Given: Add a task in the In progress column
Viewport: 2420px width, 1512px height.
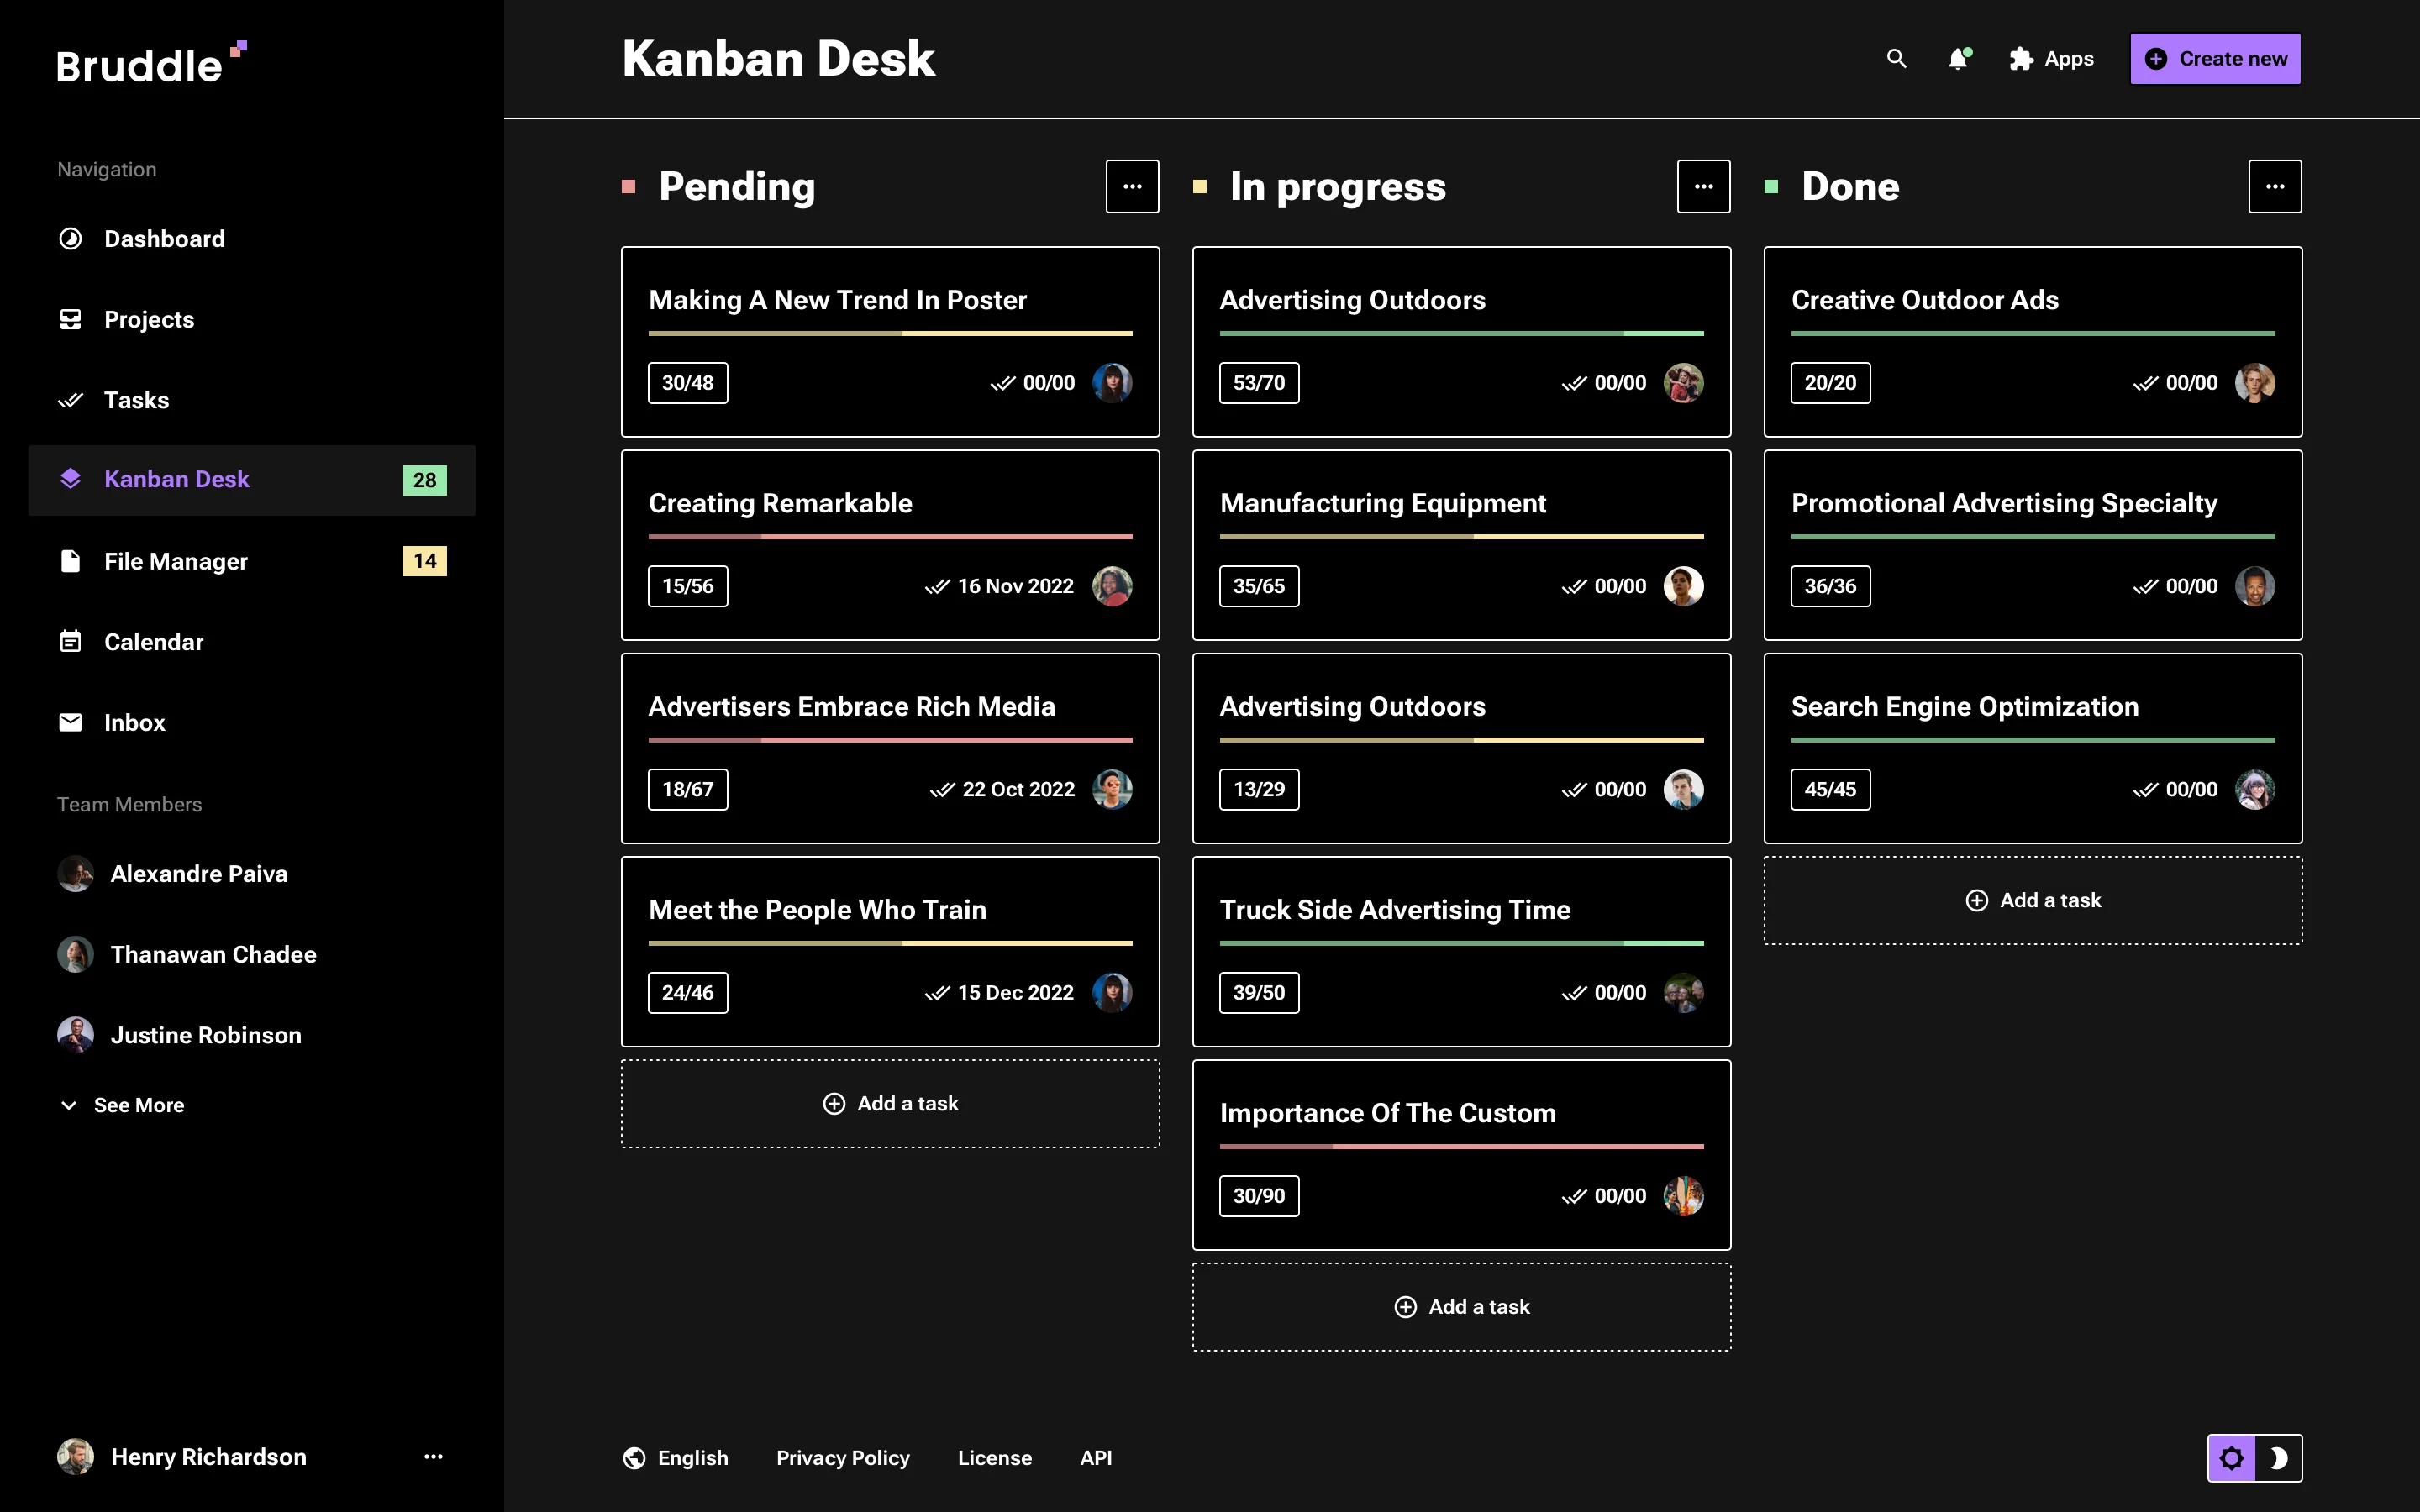Looking at the screenshot, I should pyautogui.click(x=1460, y=1306).
